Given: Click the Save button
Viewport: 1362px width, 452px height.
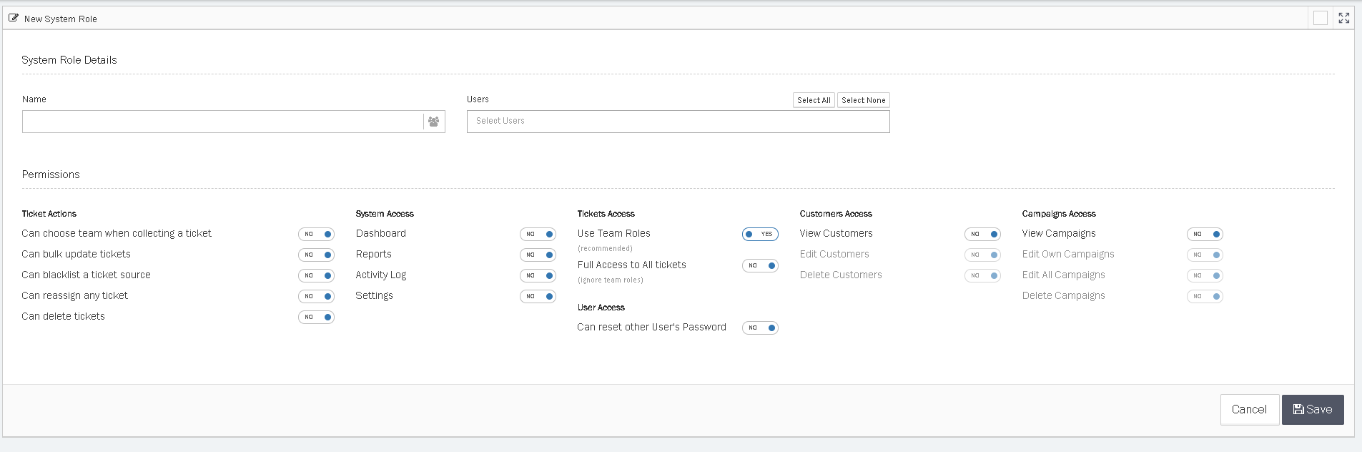Looking at the screenshot, I should tap(1312, 410).
